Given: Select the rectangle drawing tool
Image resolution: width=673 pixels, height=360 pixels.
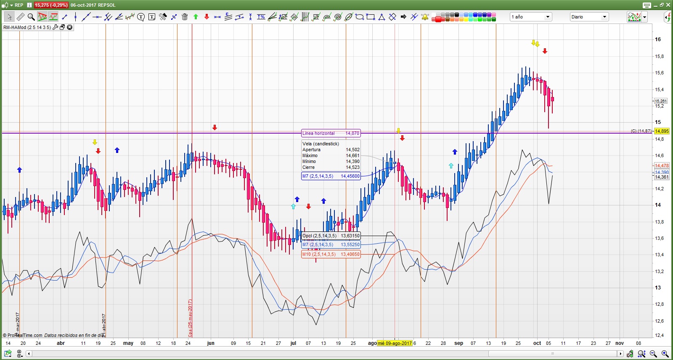Looking at the screenshot, I should [371, 17].
